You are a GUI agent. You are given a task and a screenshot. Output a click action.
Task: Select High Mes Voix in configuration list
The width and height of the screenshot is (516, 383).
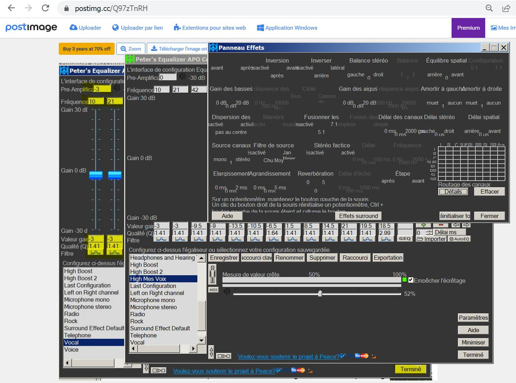pos(163,279)
